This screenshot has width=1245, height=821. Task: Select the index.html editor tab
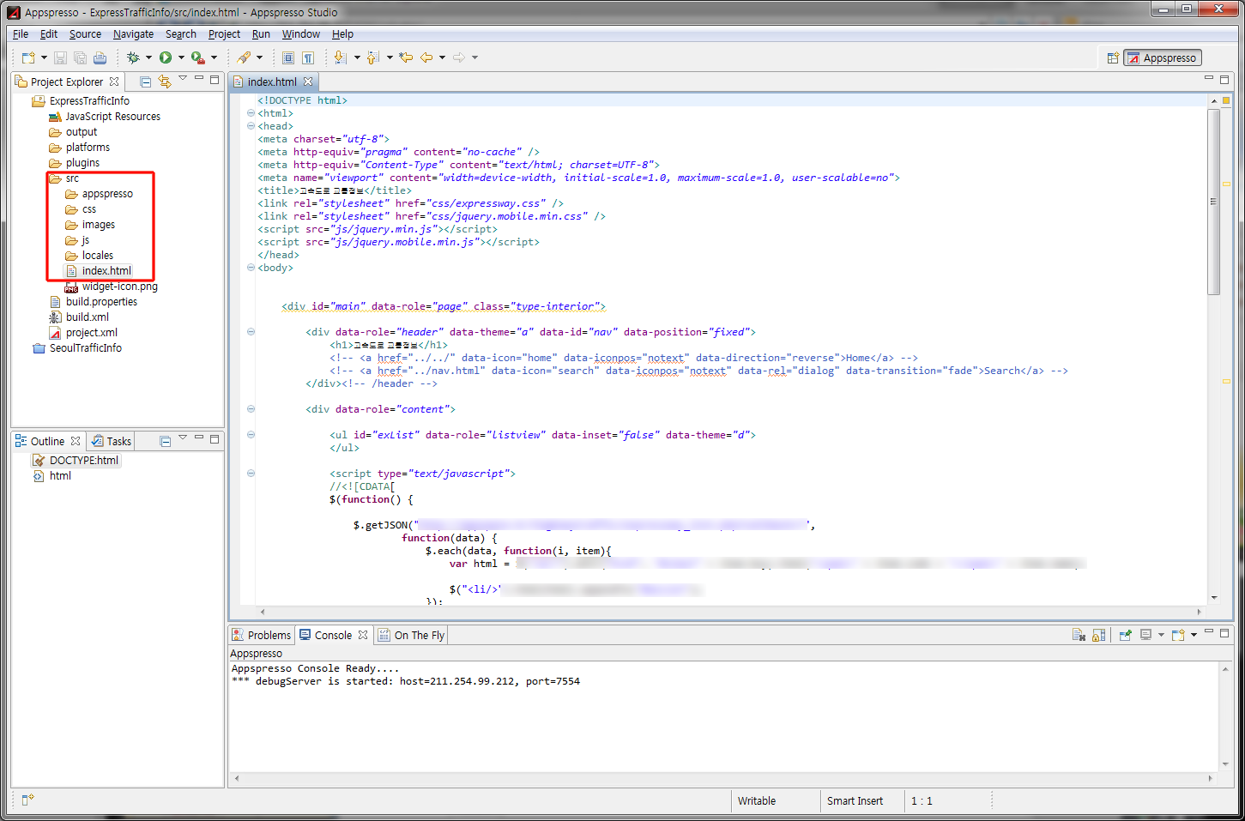click(x=272, y=81)
